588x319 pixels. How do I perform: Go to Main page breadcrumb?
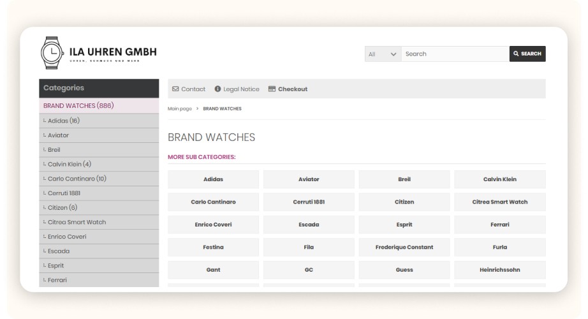[x=180, y=108]
